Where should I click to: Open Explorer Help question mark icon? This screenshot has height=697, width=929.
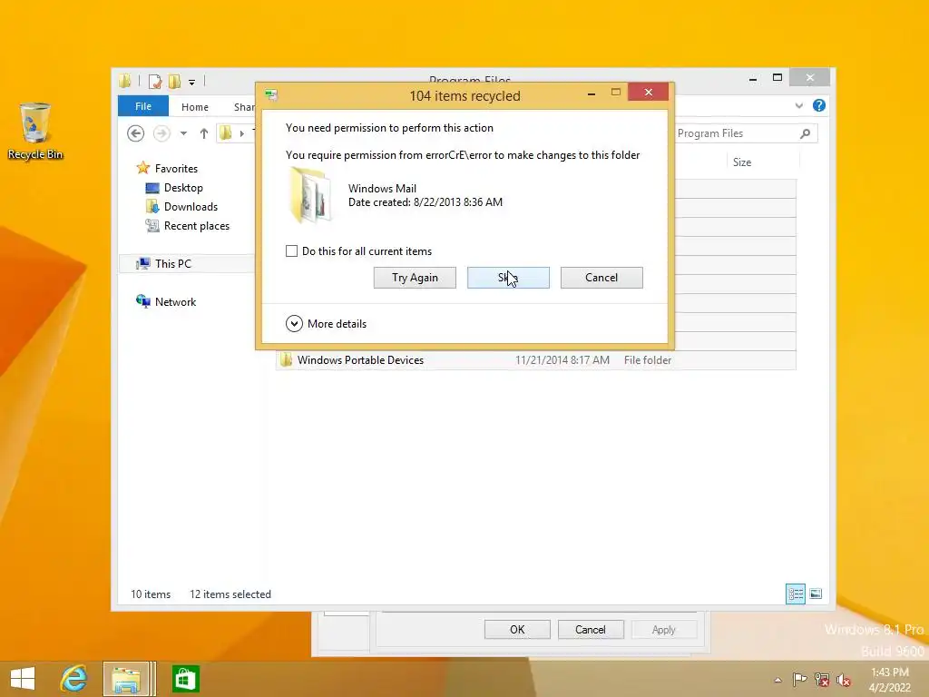click(819, 105)
